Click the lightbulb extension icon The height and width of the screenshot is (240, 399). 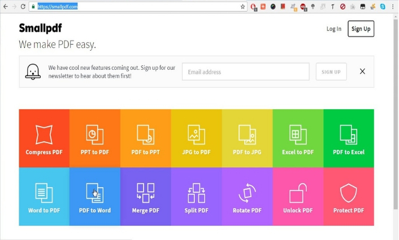[313, 7]
